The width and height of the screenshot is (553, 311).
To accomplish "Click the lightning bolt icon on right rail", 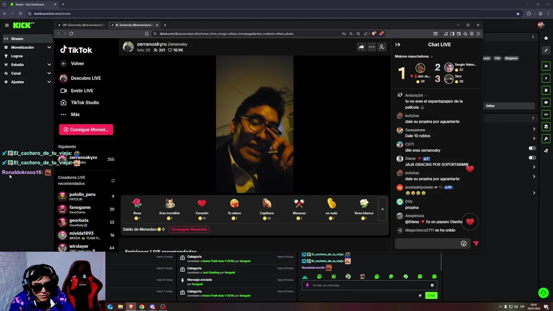I will [x=546, y=78].
